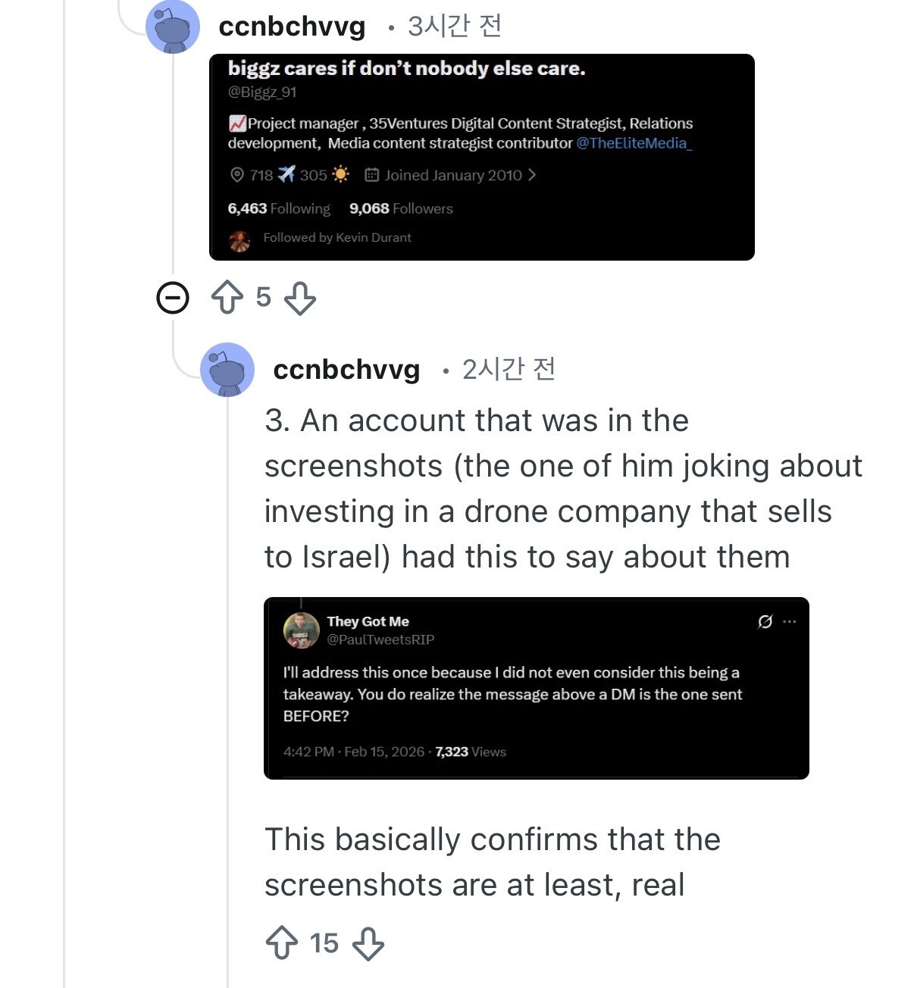Downvote the reply with 15 points
The image size is (914, 988).
[368, 943]
